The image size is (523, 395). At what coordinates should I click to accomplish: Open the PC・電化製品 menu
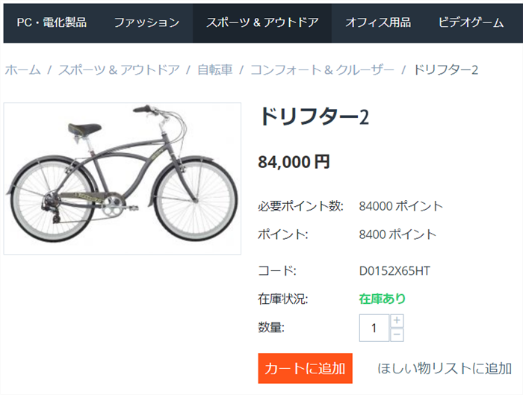tap(52, 22)
